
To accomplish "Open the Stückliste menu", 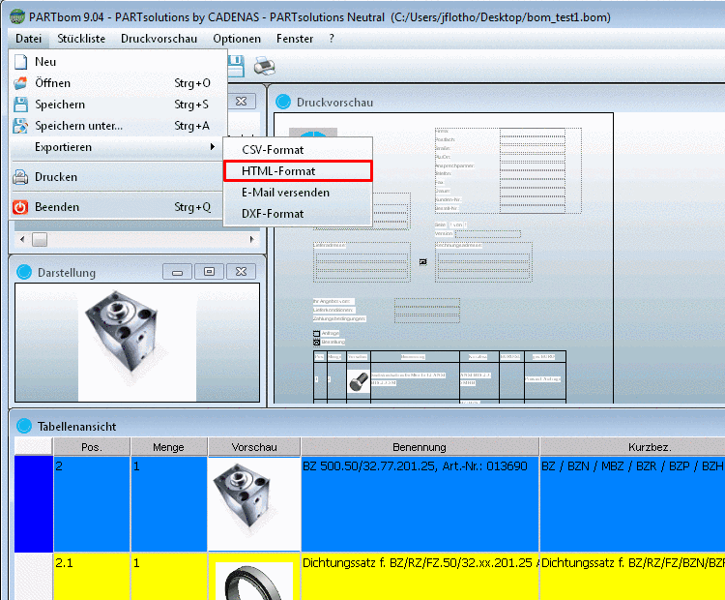I will click(x=81, y=39).
